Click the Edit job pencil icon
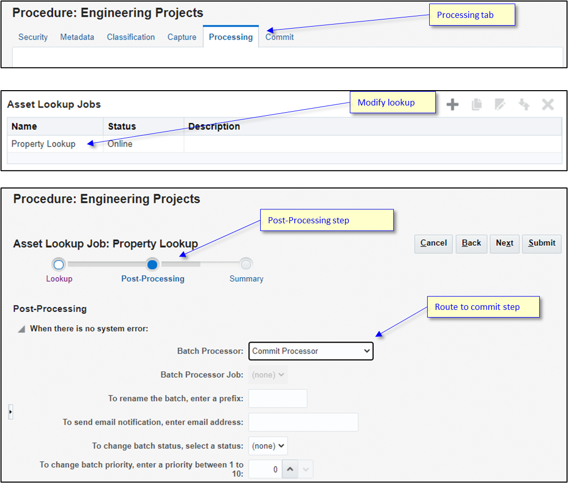 pos(500,104)
